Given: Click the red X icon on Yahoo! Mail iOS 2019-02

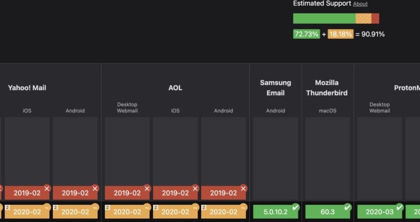Looking at the screenshot, I should 47,188.
